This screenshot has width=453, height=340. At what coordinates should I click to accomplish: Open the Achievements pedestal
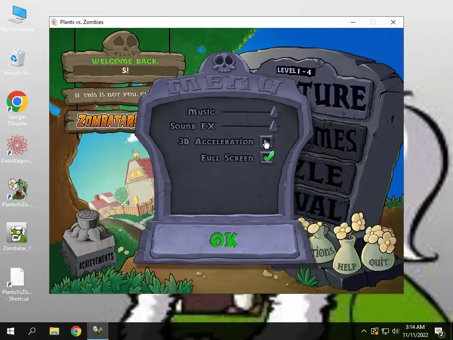[89, 244]
